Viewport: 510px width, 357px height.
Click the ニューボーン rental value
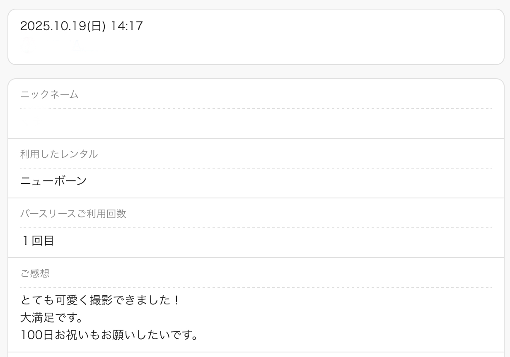53,181
